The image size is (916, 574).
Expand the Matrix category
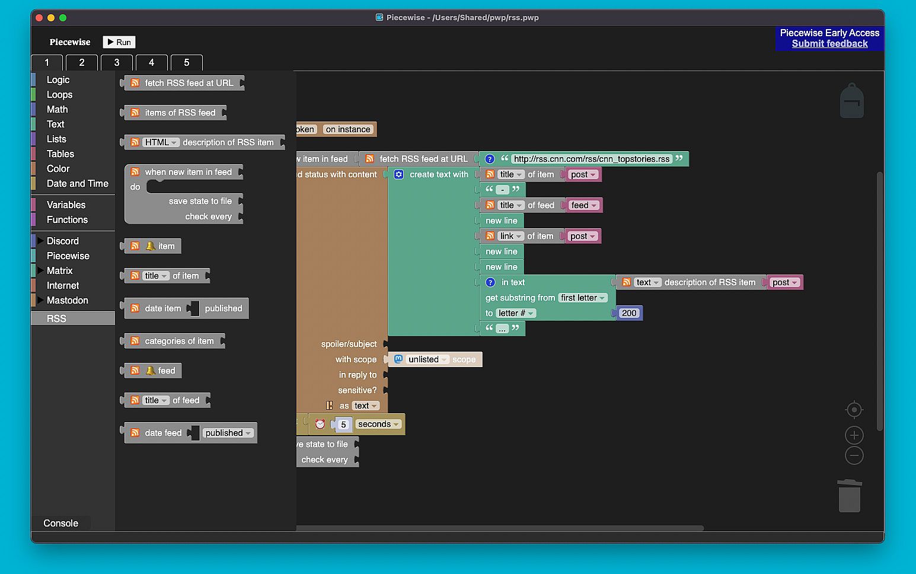40,270
